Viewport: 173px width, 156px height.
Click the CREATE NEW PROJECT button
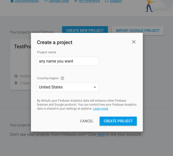pos(85,29)
